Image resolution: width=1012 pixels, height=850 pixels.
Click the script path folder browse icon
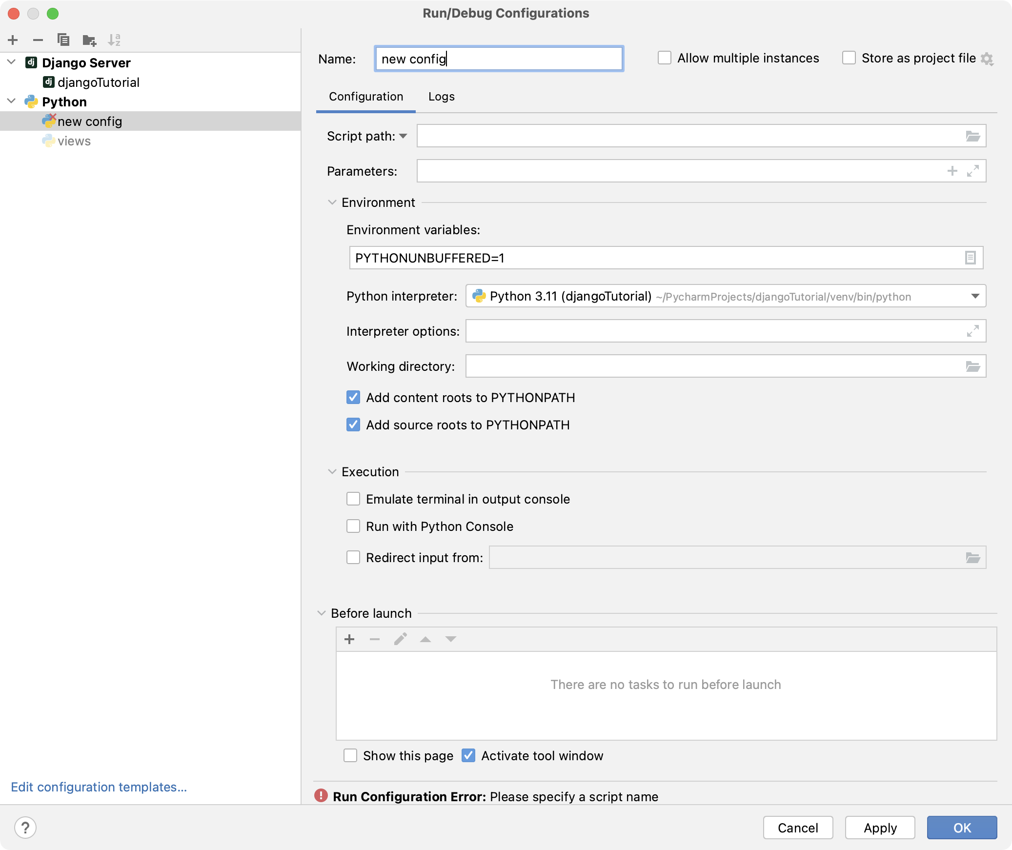(974, 136)
